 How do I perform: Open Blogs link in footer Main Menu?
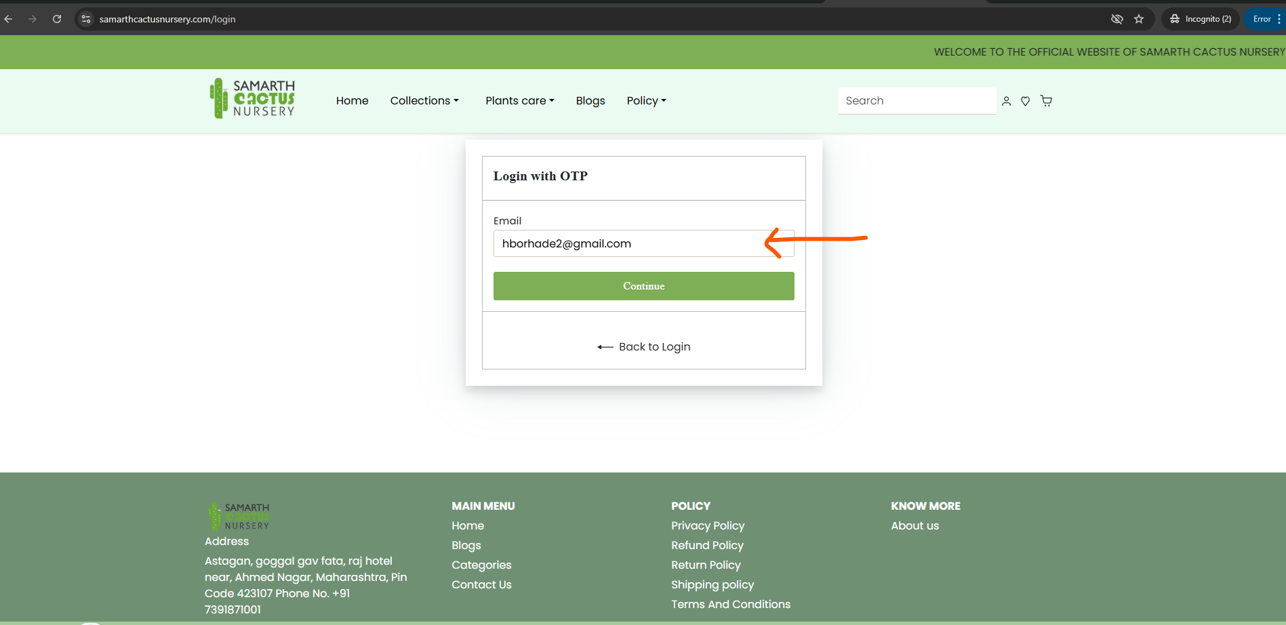tap(466, 545)
